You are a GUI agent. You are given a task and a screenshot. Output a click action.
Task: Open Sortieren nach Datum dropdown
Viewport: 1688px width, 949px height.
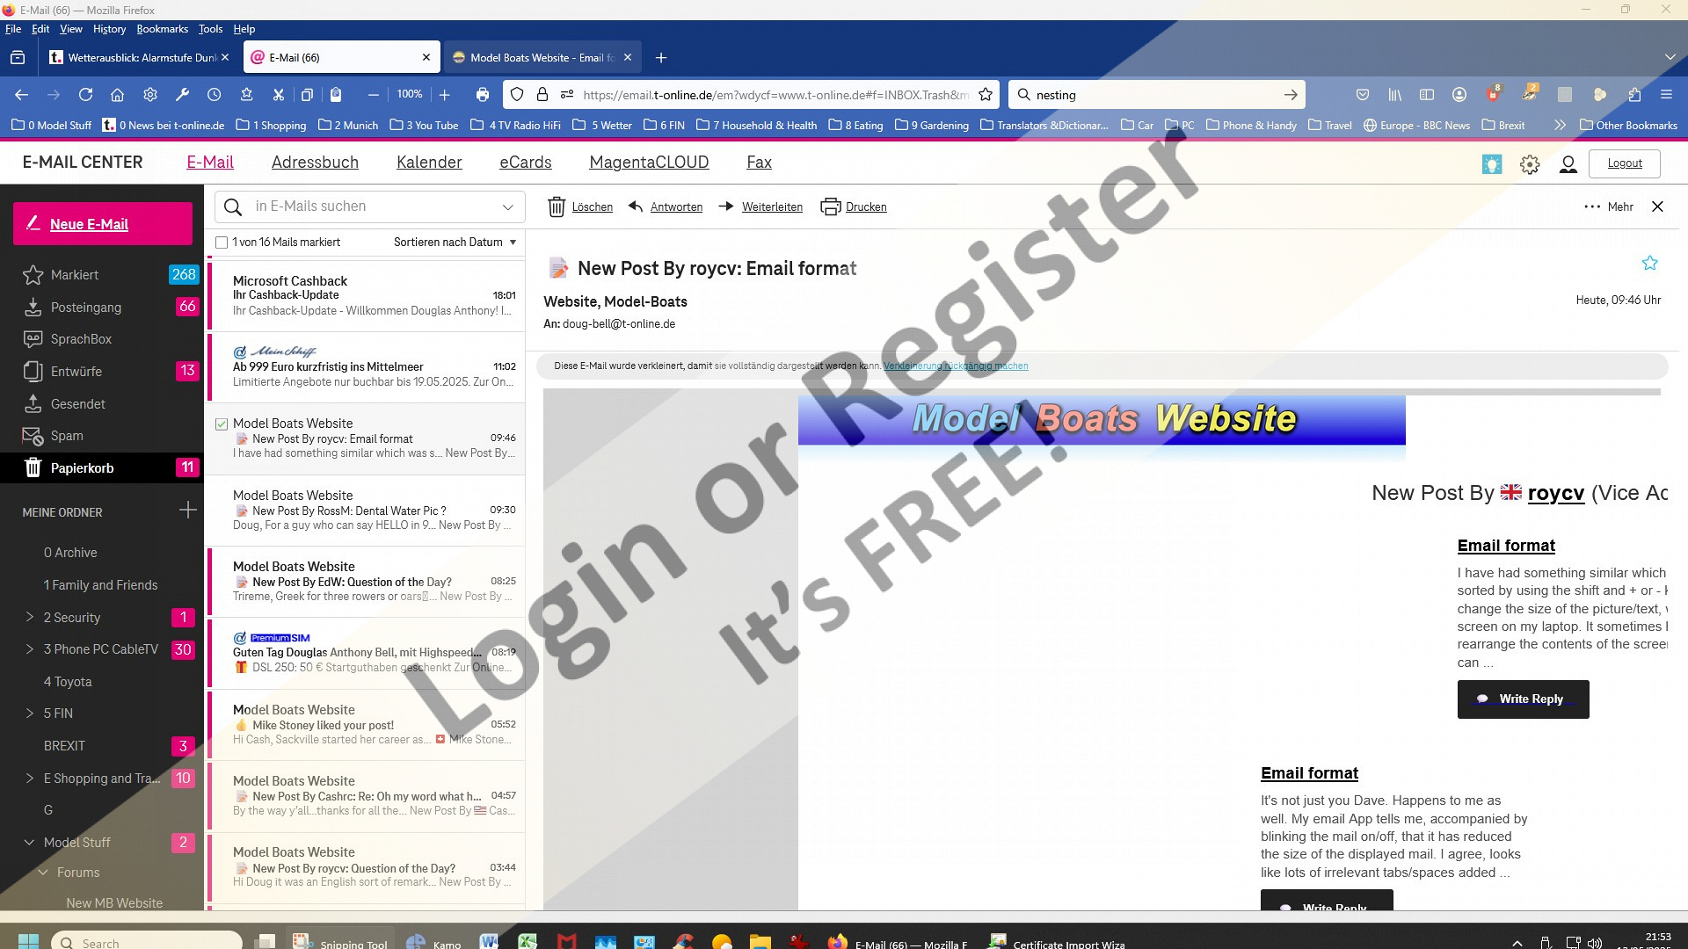click(455, 243)
